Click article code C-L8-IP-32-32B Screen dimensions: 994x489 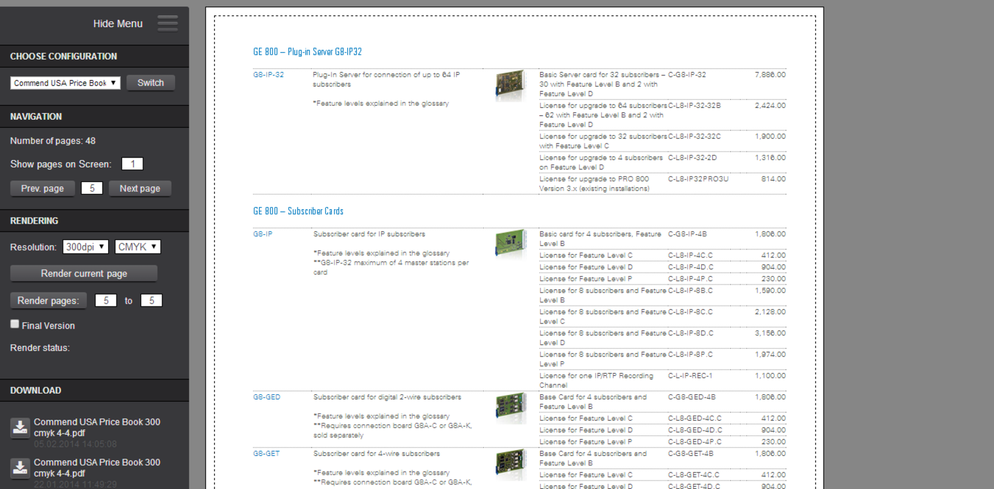[x=694, y=105]
